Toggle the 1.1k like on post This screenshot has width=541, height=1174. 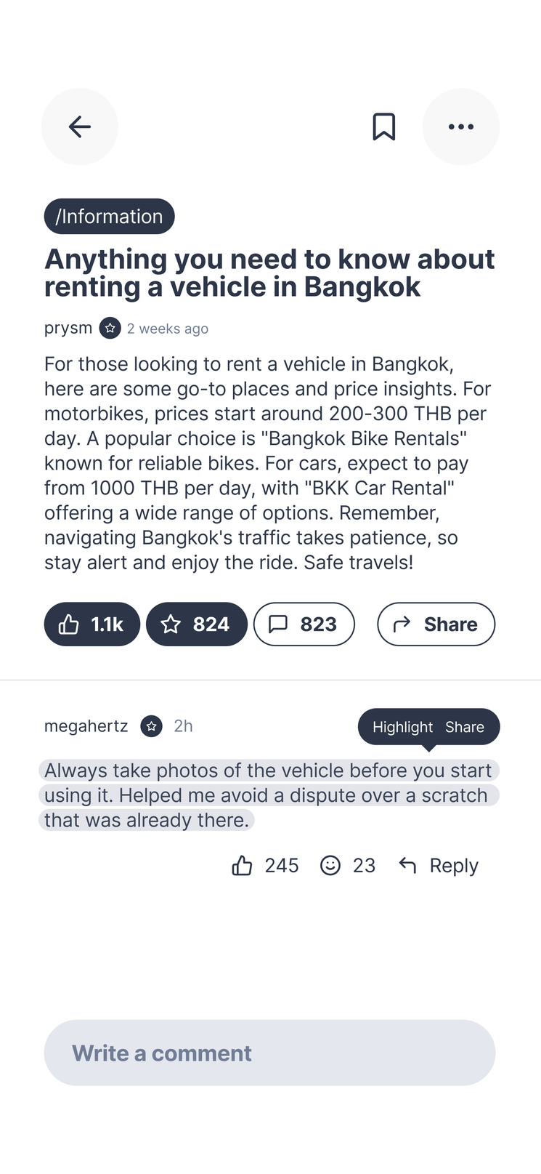click(92, 624)
